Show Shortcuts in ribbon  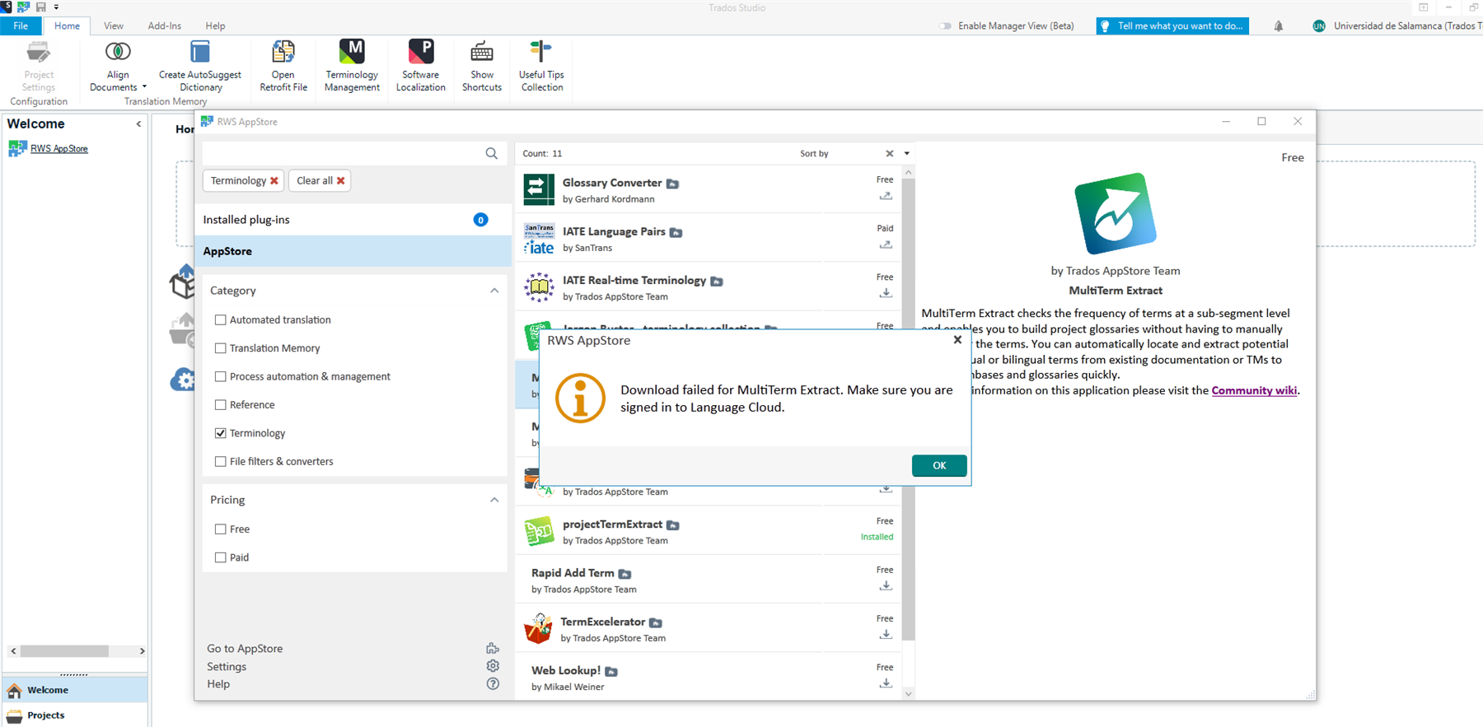click(x=482, y=66)
